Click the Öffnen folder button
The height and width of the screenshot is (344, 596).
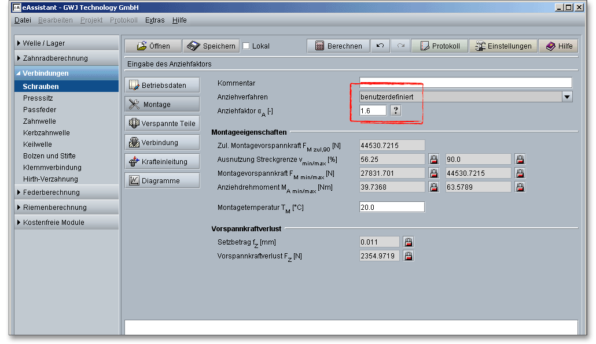pos(153,46)
